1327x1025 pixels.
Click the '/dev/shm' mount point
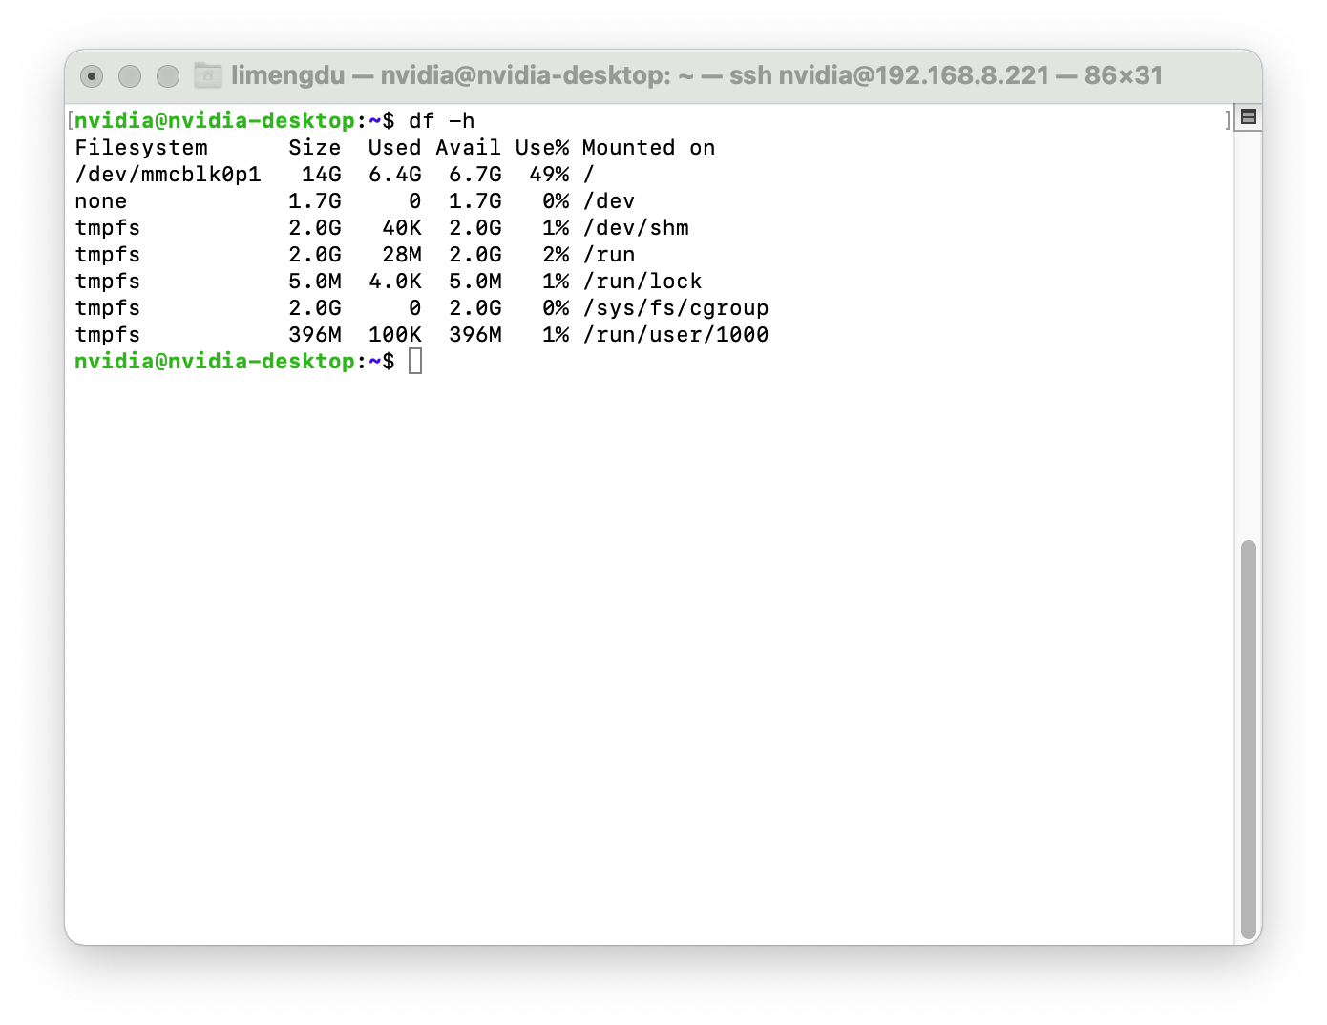tap(636, 228)
